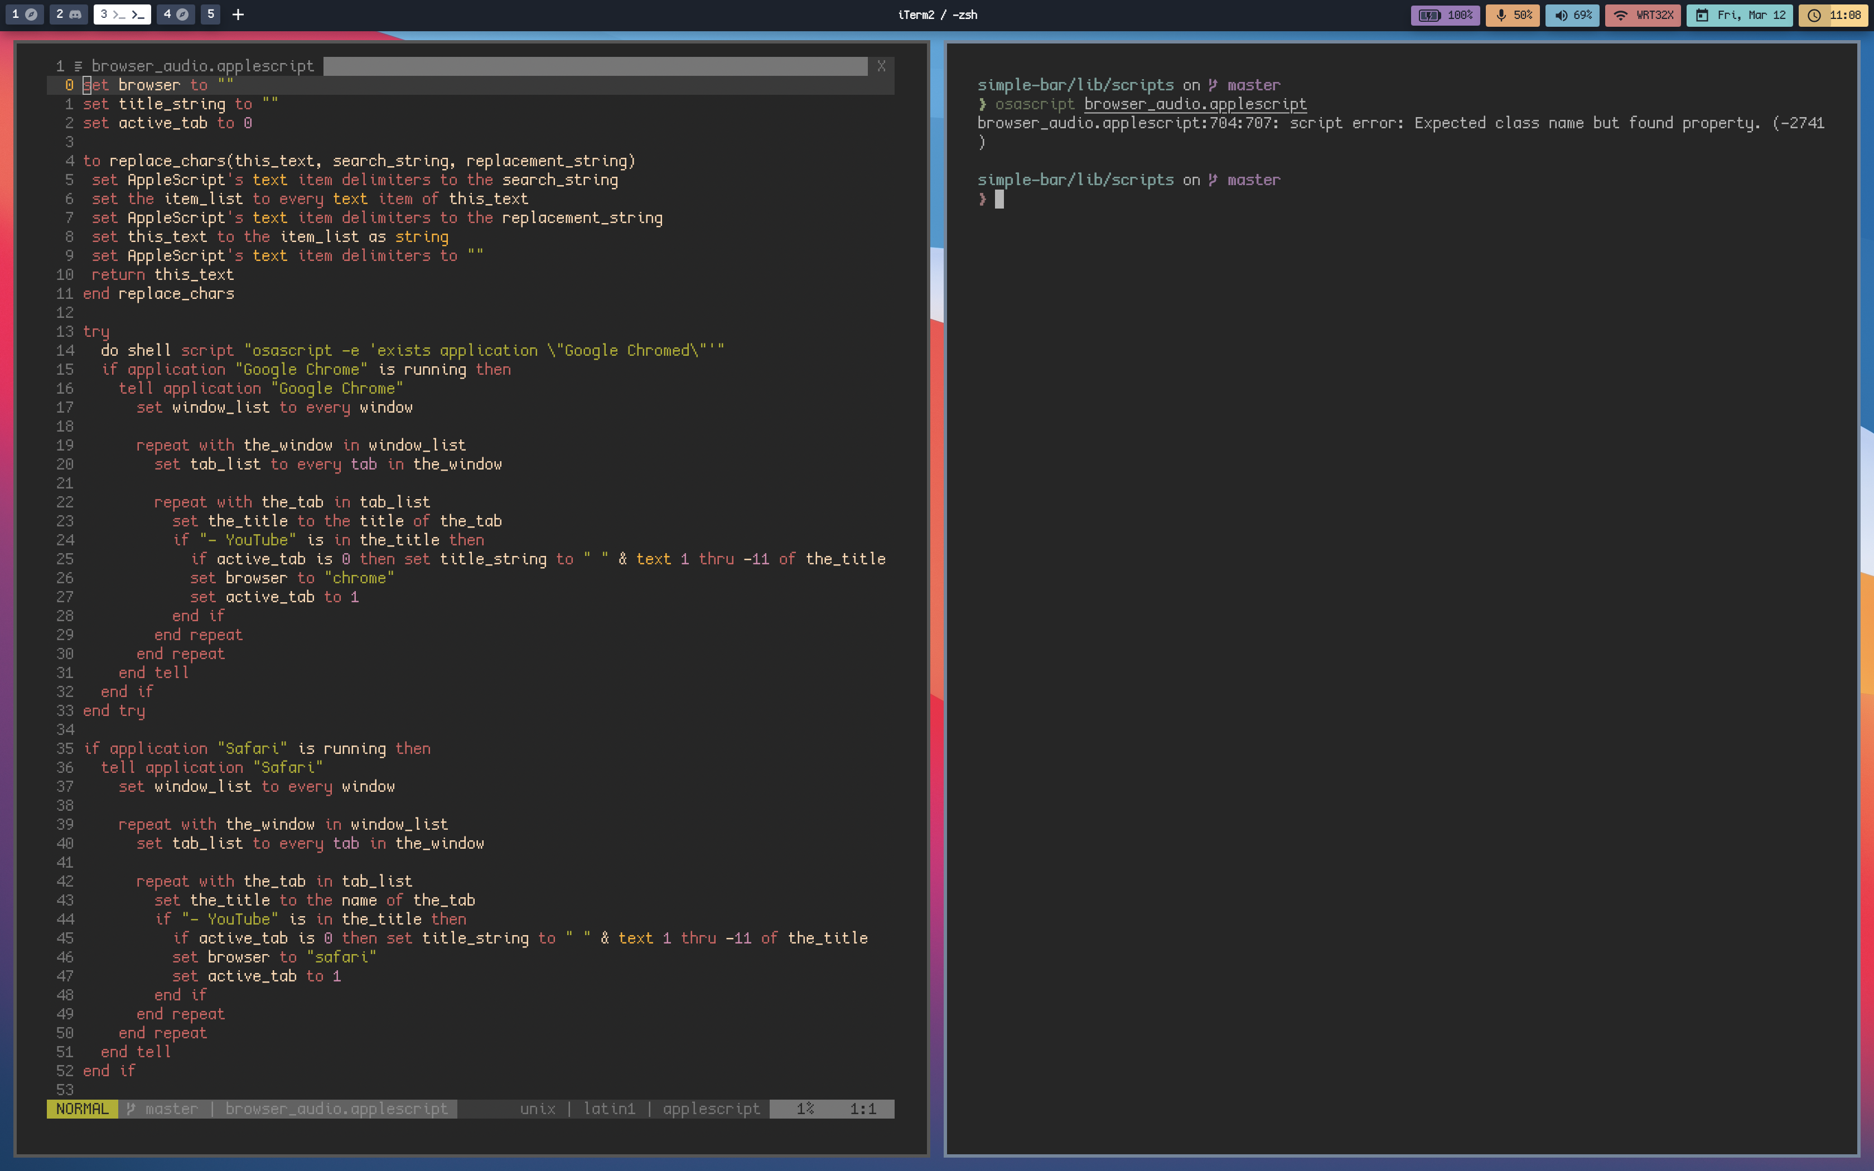Toggle the sound volume 69% widget

pyautogui.click(x=1572, y=14)
